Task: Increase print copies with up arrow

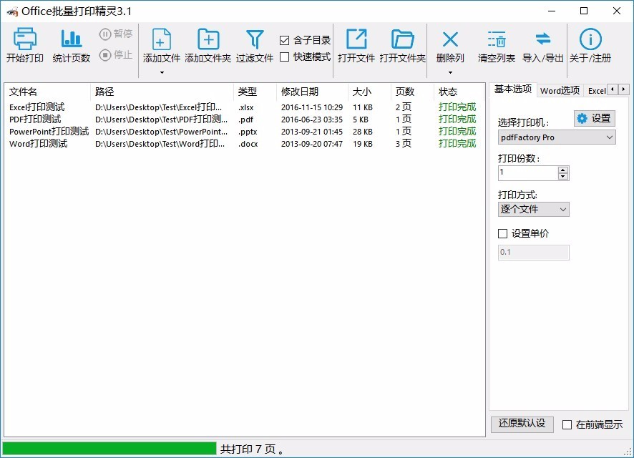Action: tap(563, 170)
